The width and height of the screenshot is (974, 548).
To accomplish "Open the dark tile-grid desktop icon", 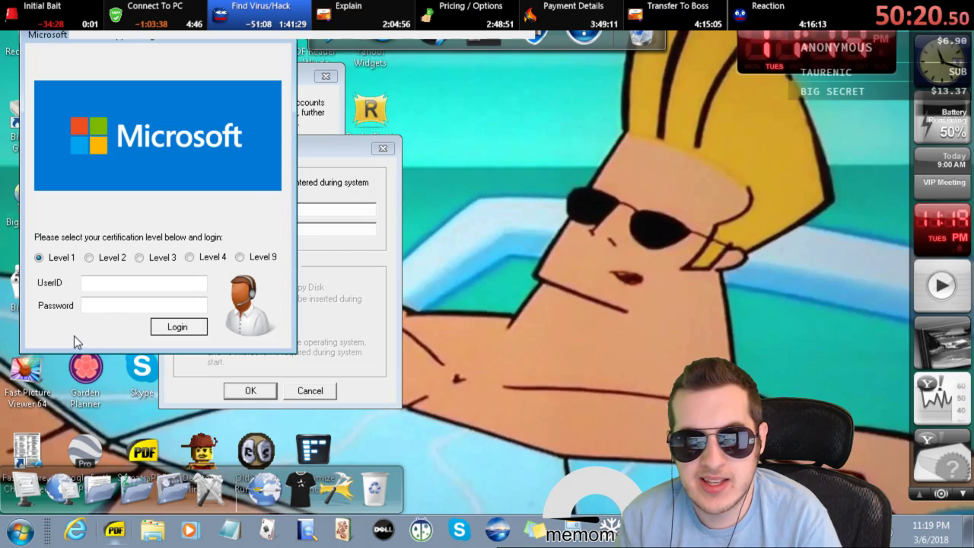I will tap(314, 450).
